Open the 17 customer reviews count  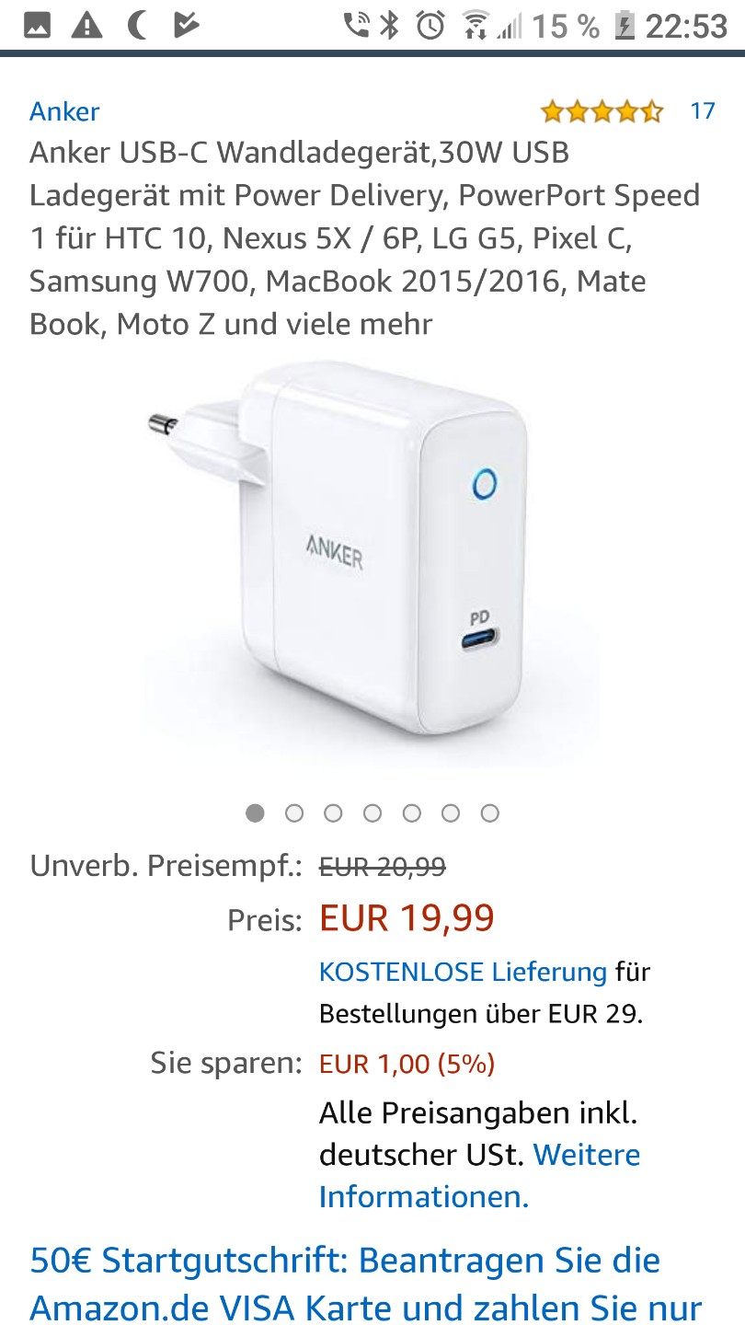click(703, 111)
